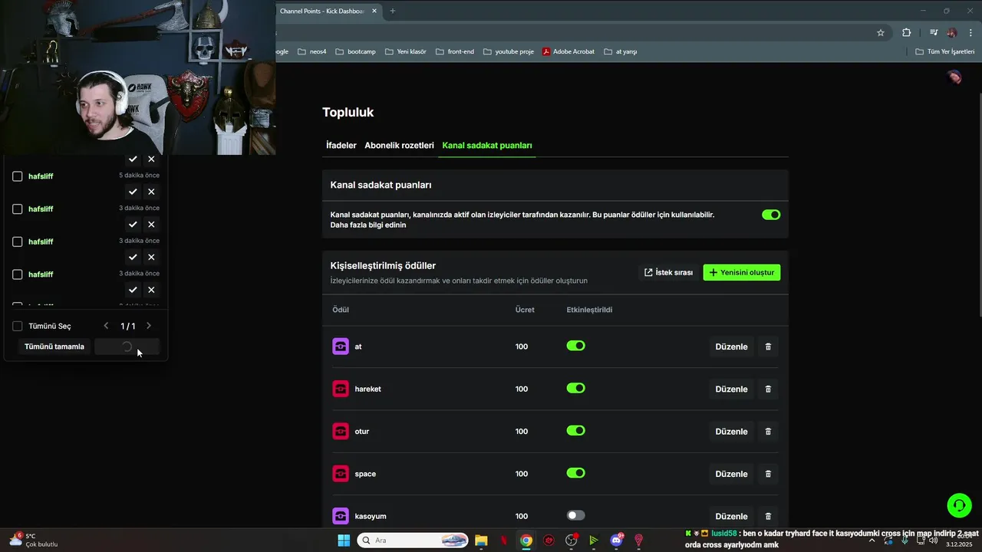This screenshot has width=982, height=552.
Task: Click the red icon of 'space' reward
Action: point(341,474)
